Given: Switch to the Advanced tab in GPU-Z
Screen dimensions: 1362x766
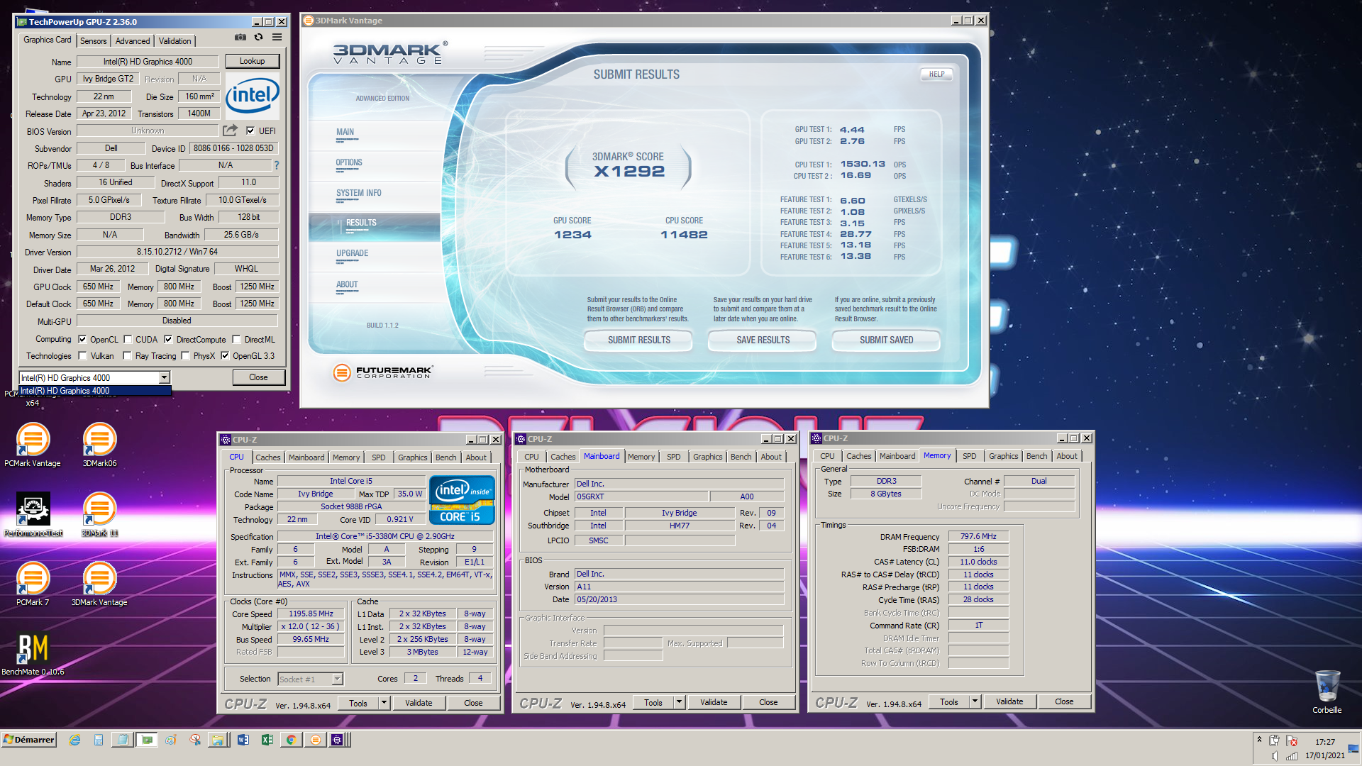Looking at the screenshot, I should [x=133, y=41].
